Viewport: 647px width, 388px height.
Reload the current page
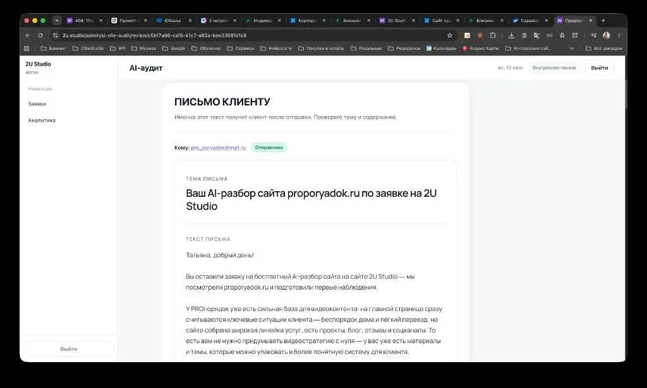click(x=40, y=35)
